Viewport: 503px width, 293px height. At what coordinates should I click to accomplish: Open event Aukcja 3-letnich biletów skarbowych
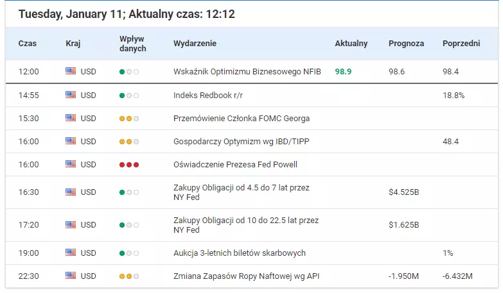click(x=240, y=253)
